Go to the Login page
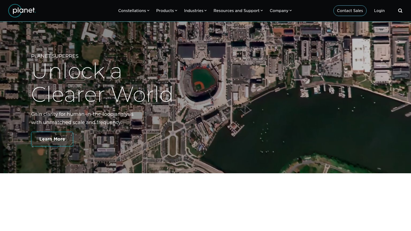This screenshot has height=231, width=411. click(379, 11)
